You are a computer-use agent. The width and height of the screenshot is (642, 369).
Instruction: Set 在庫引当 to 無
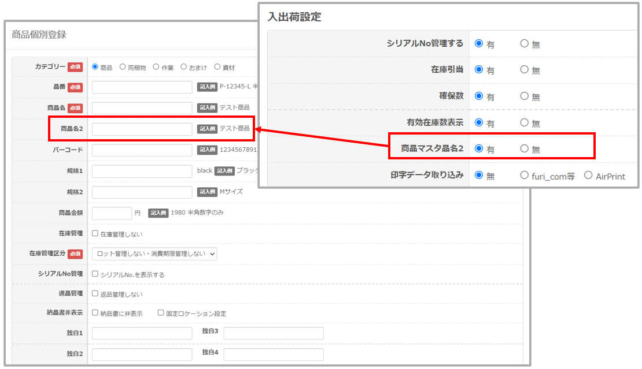click(x=524, y=70)
